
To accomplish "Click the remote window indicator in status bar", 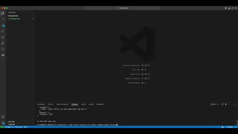I will coord(2,127).
